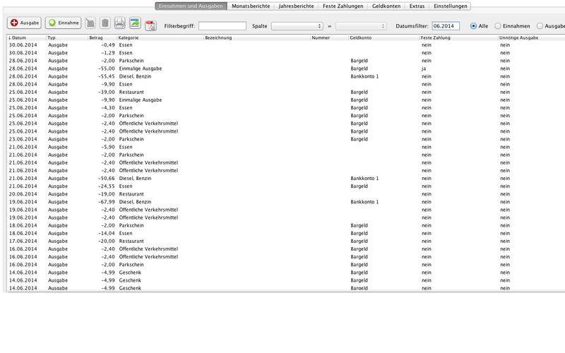
Task: Click the Einnahme add-income button
Action: [x=63, y=23]
